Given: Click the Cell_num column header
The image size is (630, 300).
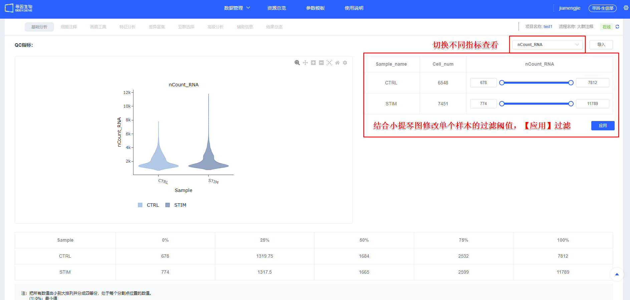Looking at the screenshot, I should tap(443, 64).
